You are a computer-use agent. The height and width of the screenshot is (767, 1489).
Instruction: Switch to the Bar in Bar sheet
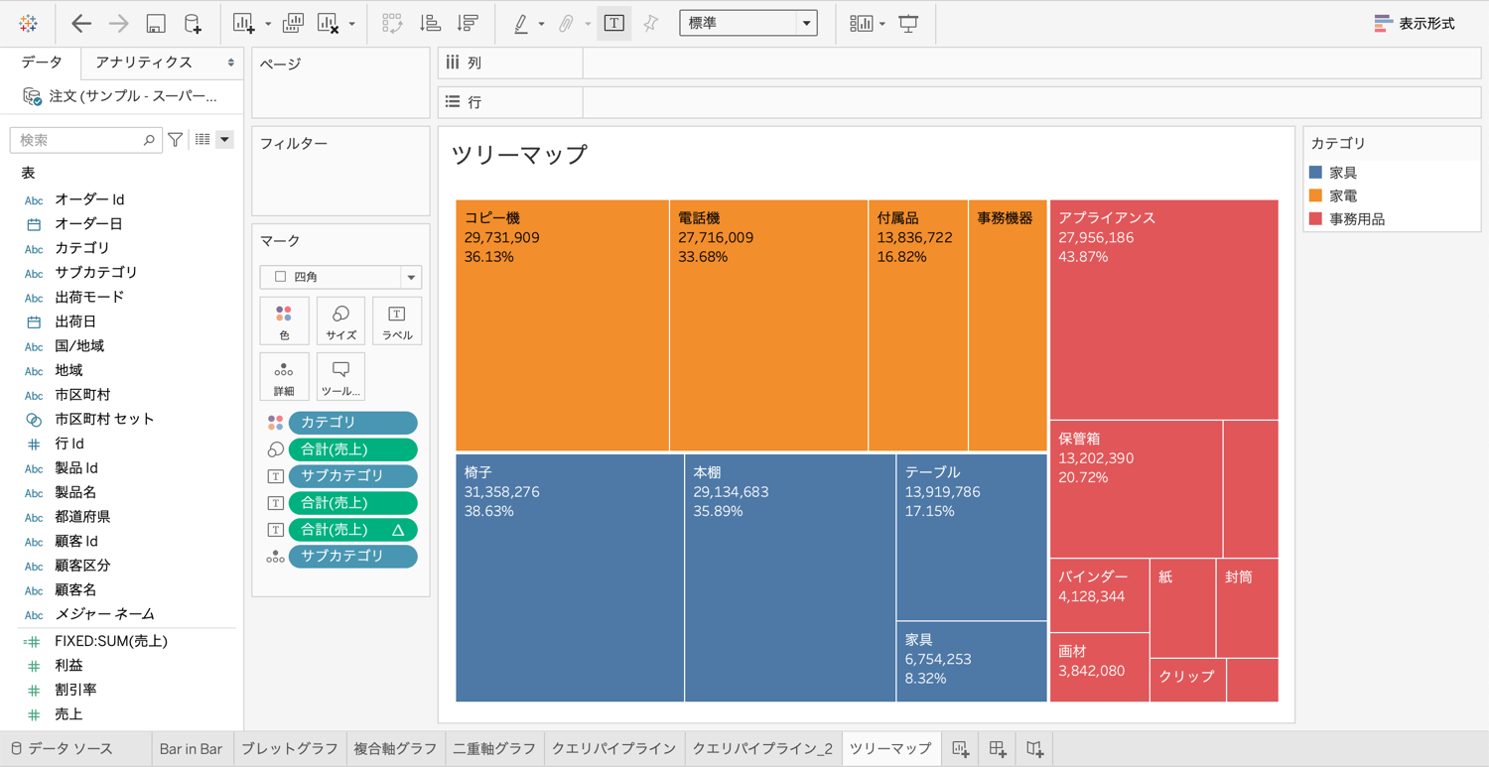click(x=191, y=749)
